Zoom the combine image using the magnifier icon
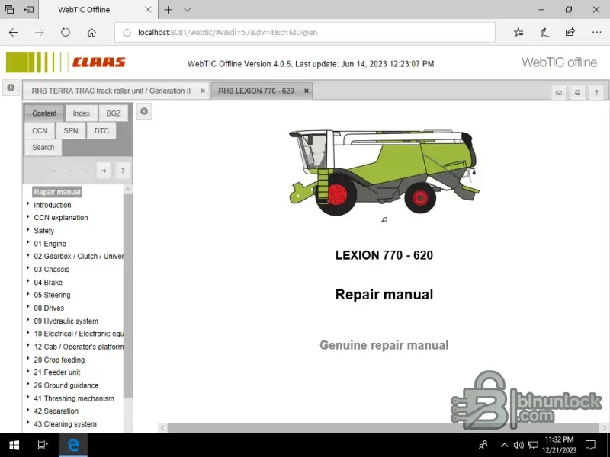The width and height of the screenshot is (610, 457). click(x=384, y=220)
